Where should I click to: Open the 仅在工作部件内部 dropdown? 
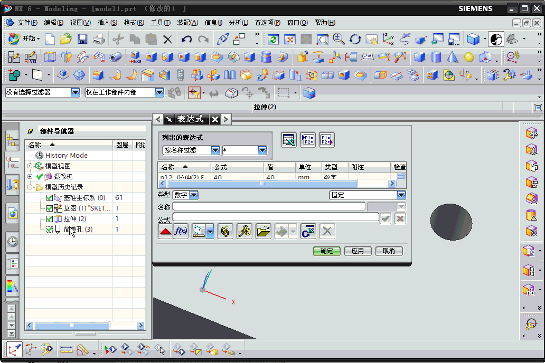[159, 92]
